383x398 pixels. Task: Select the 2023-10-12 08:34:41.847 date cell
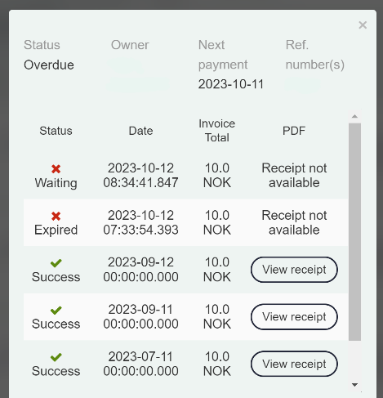pos(140,175)
